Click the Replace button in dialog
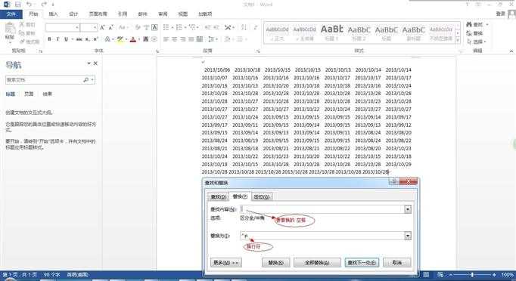516x281 pixels. coord(275,262)
